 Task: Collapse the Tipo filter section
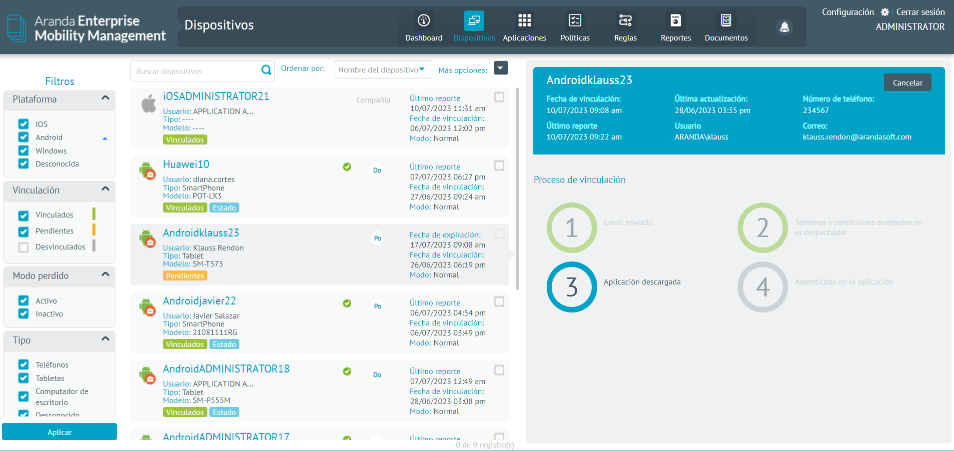(x=105, y=339)
